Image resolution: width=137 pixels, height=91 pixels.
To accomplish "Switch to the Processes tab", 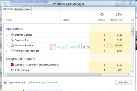I will [x=8, y=9].
